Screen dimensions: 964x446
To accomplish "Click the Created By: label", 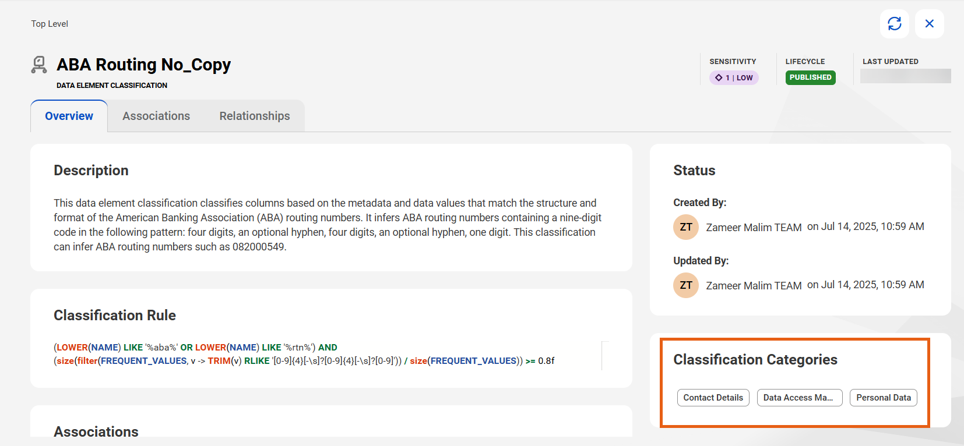I will pyautogui.click(x=699, y=203).
